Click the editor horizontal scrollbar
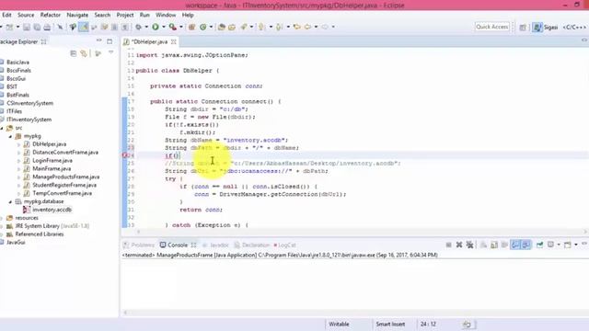Image resolution: width=589 pixels, height=331 pixels. pos(362,232)
